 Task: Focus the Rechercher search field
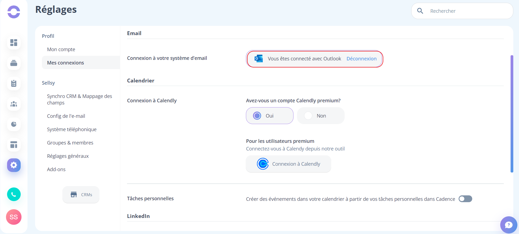(462, 11)
